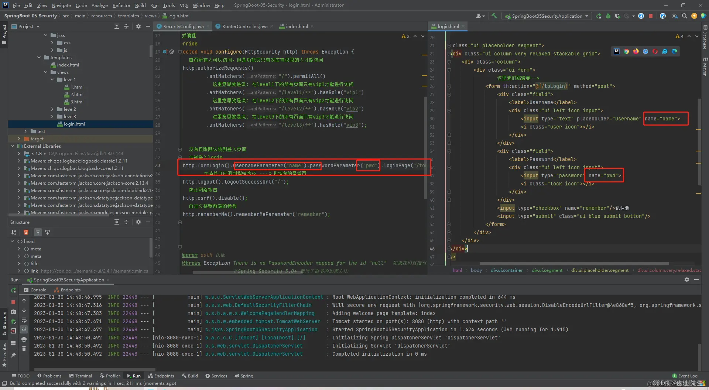Open the Terminal tool window

point(81,376)
